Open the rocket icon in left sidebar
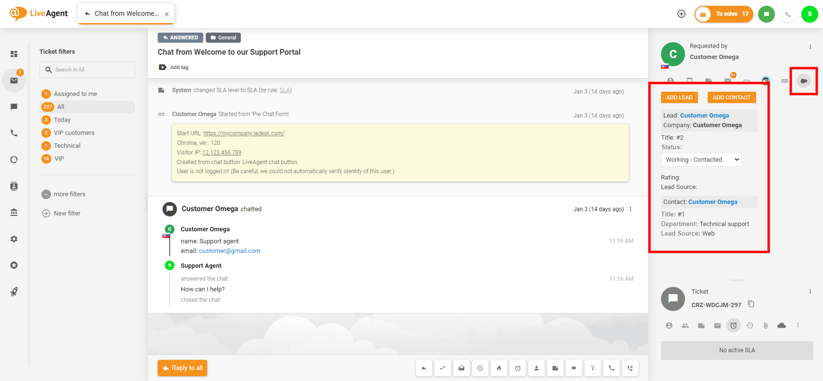 coord(14,291)
